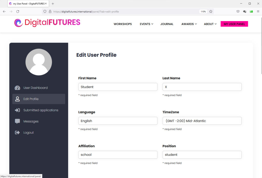The width and height of the screenshot is (262, 178).
Task: Go to the JOURNAL menu item
Action: pos(167,24)
